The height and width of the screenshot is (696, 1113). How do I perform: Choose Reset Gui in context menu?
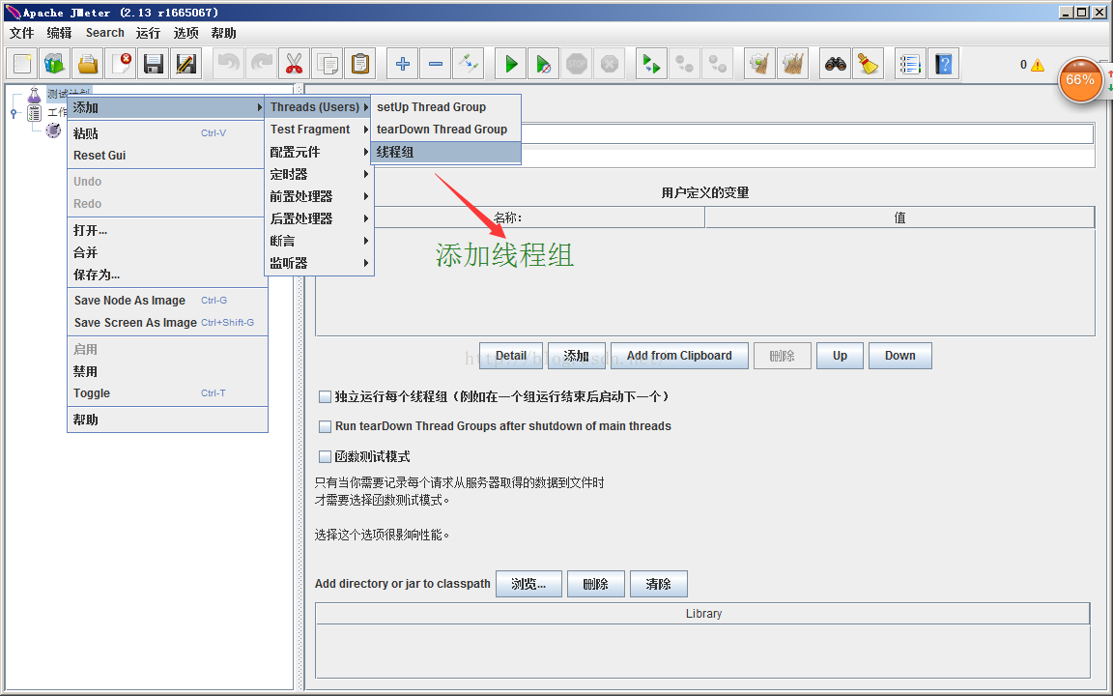167,156
